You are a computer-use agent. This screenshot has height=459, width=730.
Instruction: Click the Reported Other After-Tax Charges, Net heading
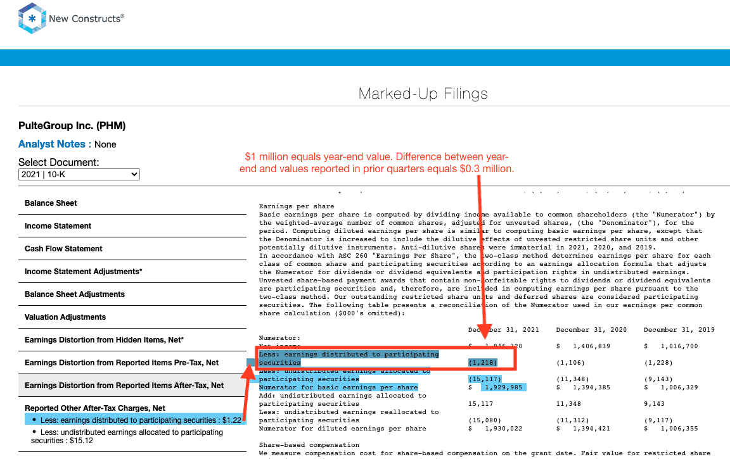[x=95, y=408]
